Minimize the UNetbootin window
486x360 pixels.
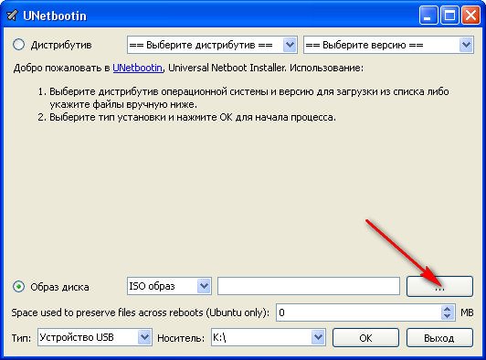[x=428, y=16]
